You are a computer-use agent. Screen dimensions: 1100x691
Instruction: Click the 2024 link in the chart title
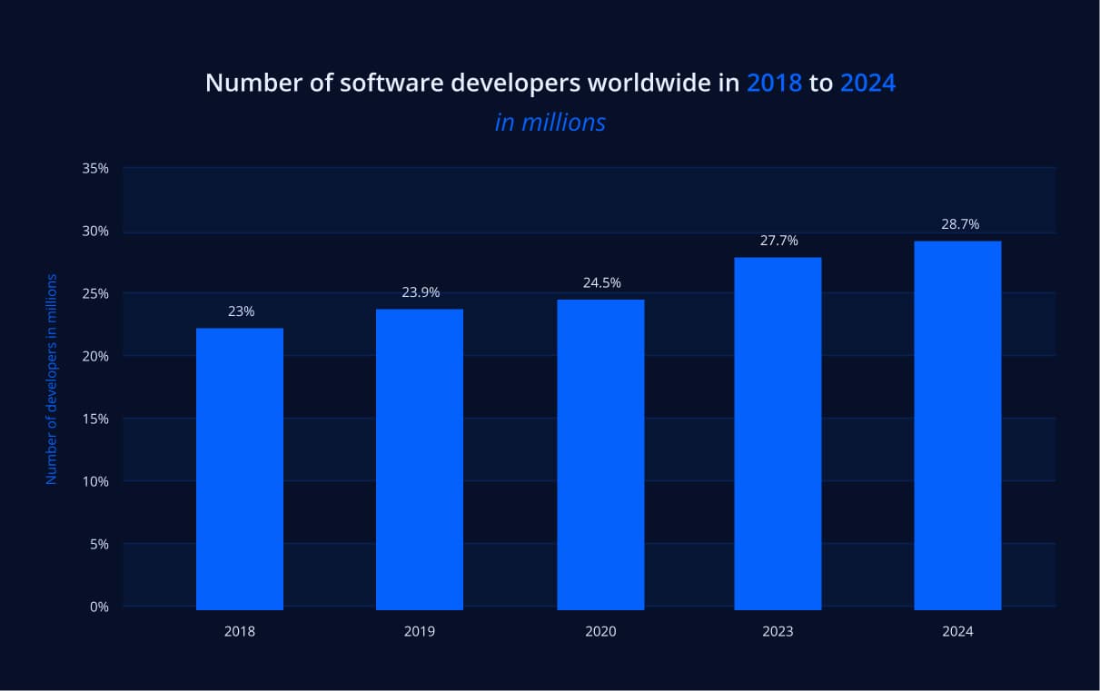870,83
